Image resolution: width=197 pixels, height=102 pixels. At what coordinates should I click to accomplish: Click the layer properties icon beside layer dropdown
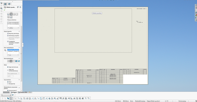pyautogui.click(x=13, y=95)
